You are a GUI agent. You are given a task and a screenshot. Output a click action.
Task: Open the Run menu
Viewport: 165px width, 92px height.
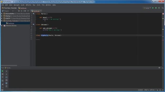coord(34,5)
